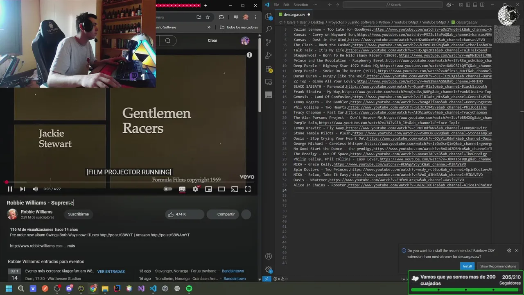The width and height of the screenshot is (524, 295).
Task: Open Todos los marcadores folder
Action: click(239, 27)
